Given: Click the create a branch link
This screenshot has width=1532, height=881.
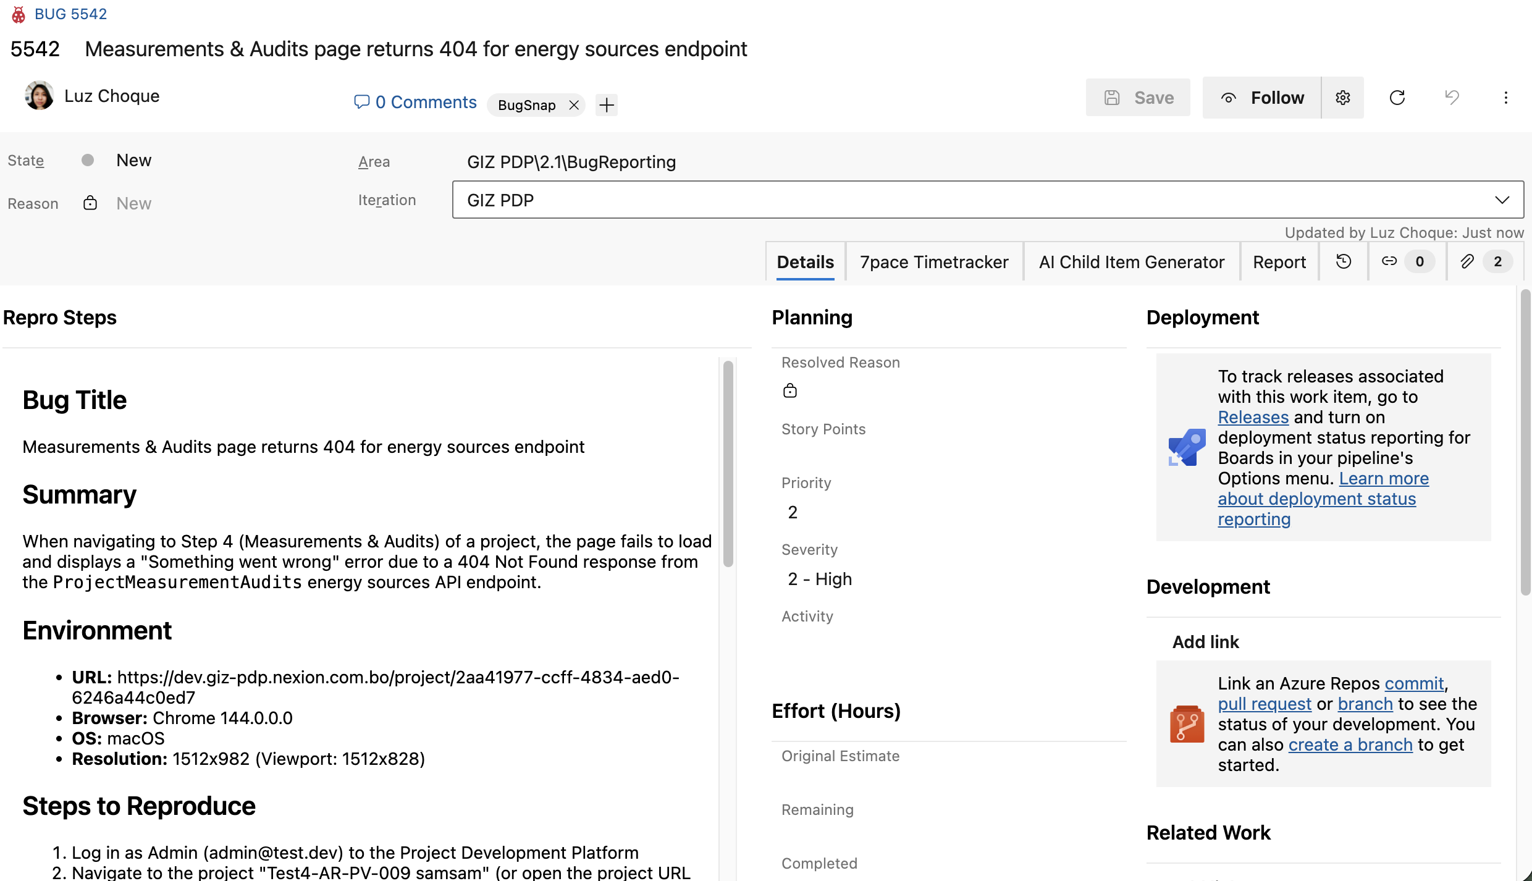Looking at the screenshot, I should tap(1350, 745).
